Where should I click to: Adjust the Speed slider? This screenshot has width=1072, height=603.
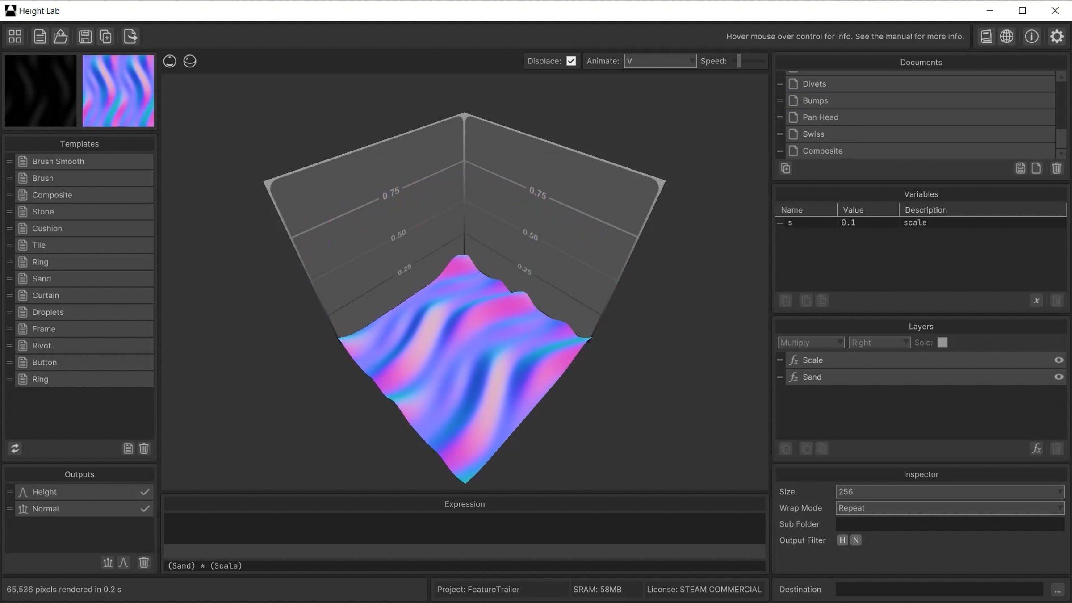tap(740, 61)
